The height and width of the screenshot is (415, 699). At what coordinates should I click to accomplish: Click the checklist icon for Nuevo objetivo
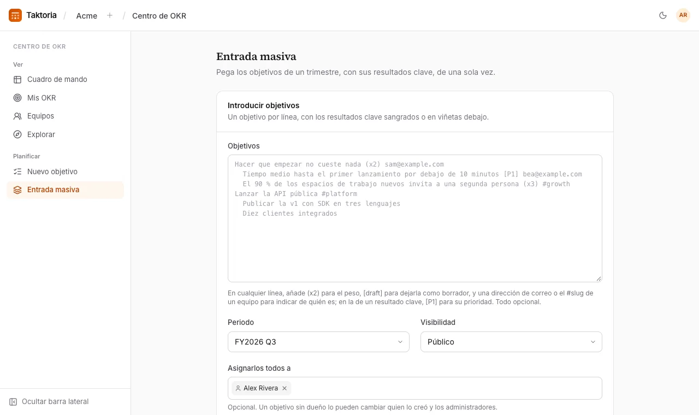pos(17,171)
